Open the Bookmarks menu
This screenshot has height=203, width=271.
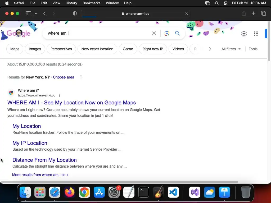91,3
